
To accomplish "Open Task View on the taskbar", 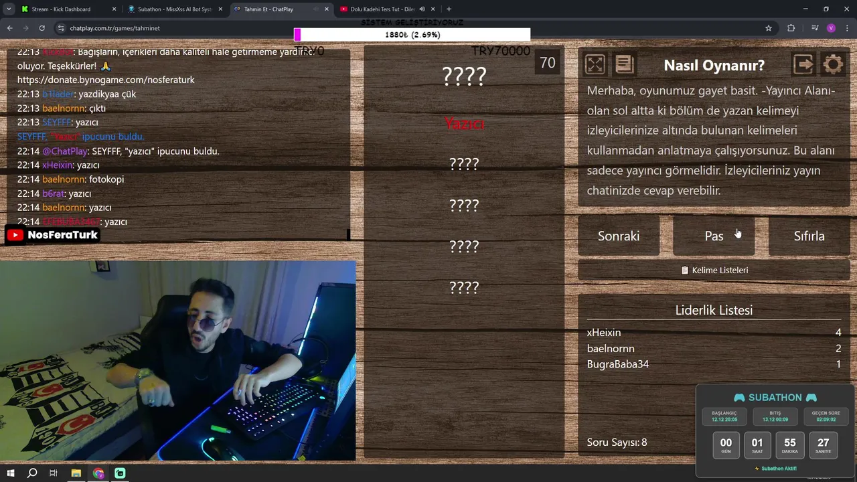I will point(54,473).
